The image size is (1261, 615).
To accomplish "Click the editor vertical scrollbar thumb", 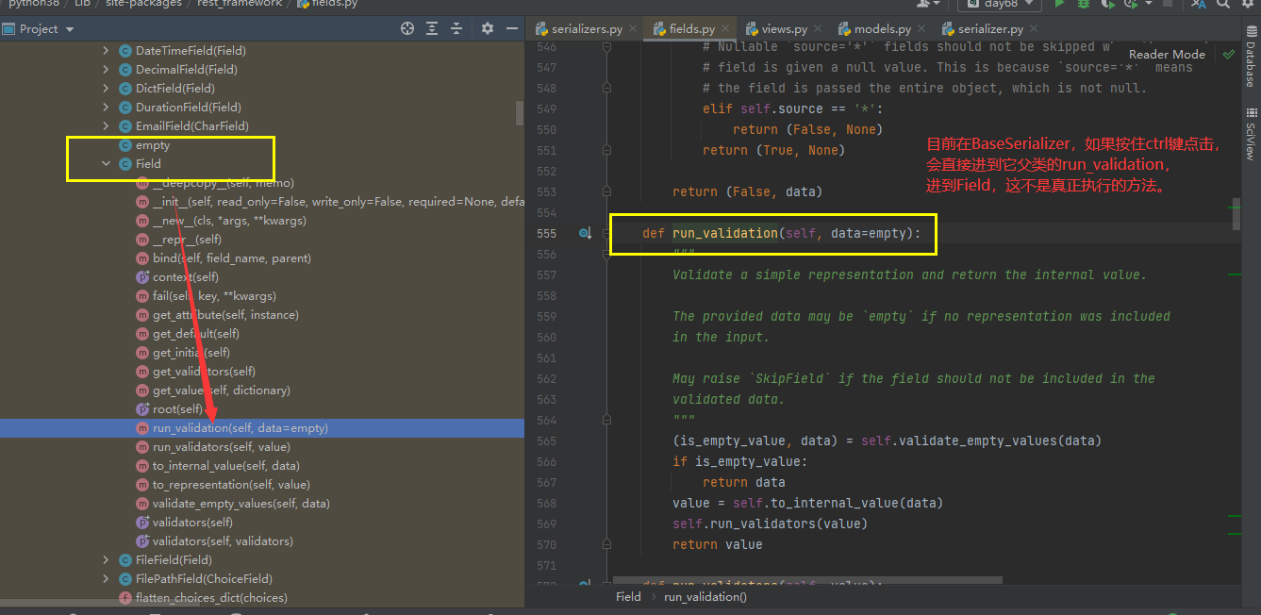I will tap(1236, 213).
